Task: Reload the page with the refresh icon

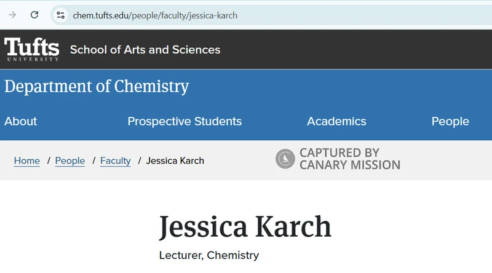Action: click(x=34, y=15)
